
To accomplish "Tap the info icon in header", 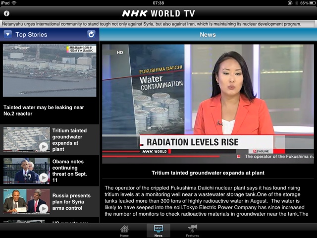I will [x=6, y=13].
